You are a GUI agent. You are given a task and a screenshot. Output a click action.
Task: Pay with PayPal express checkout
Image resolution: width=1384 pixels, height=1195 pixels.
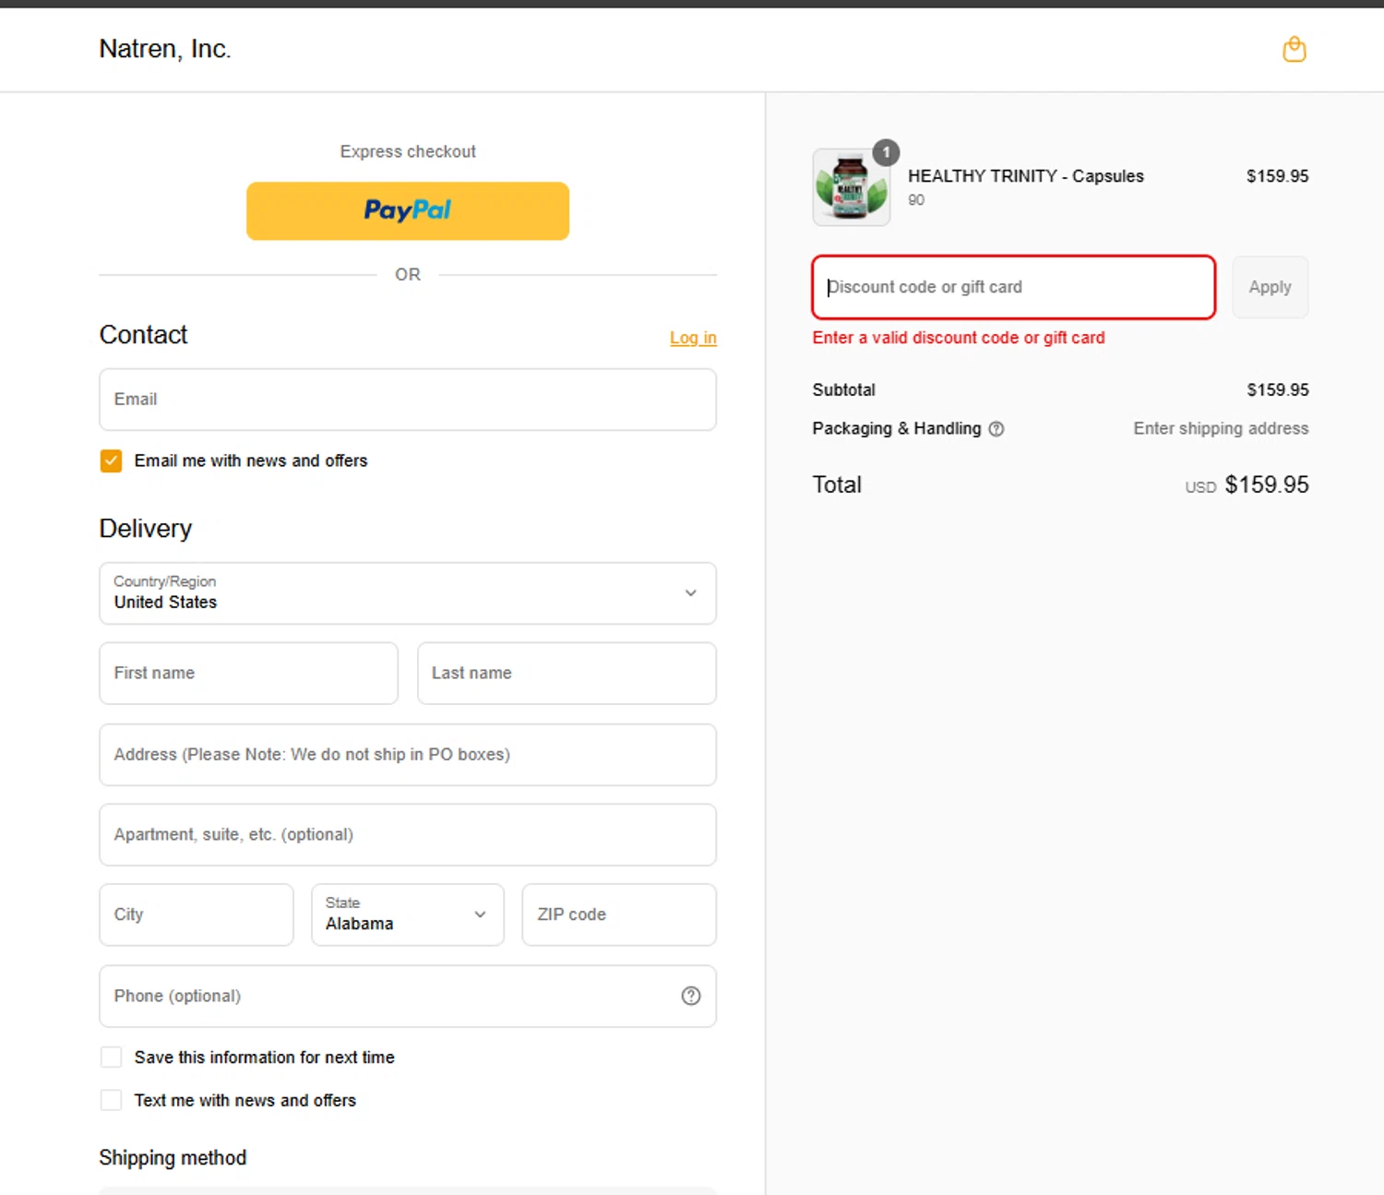click(408, 211)
